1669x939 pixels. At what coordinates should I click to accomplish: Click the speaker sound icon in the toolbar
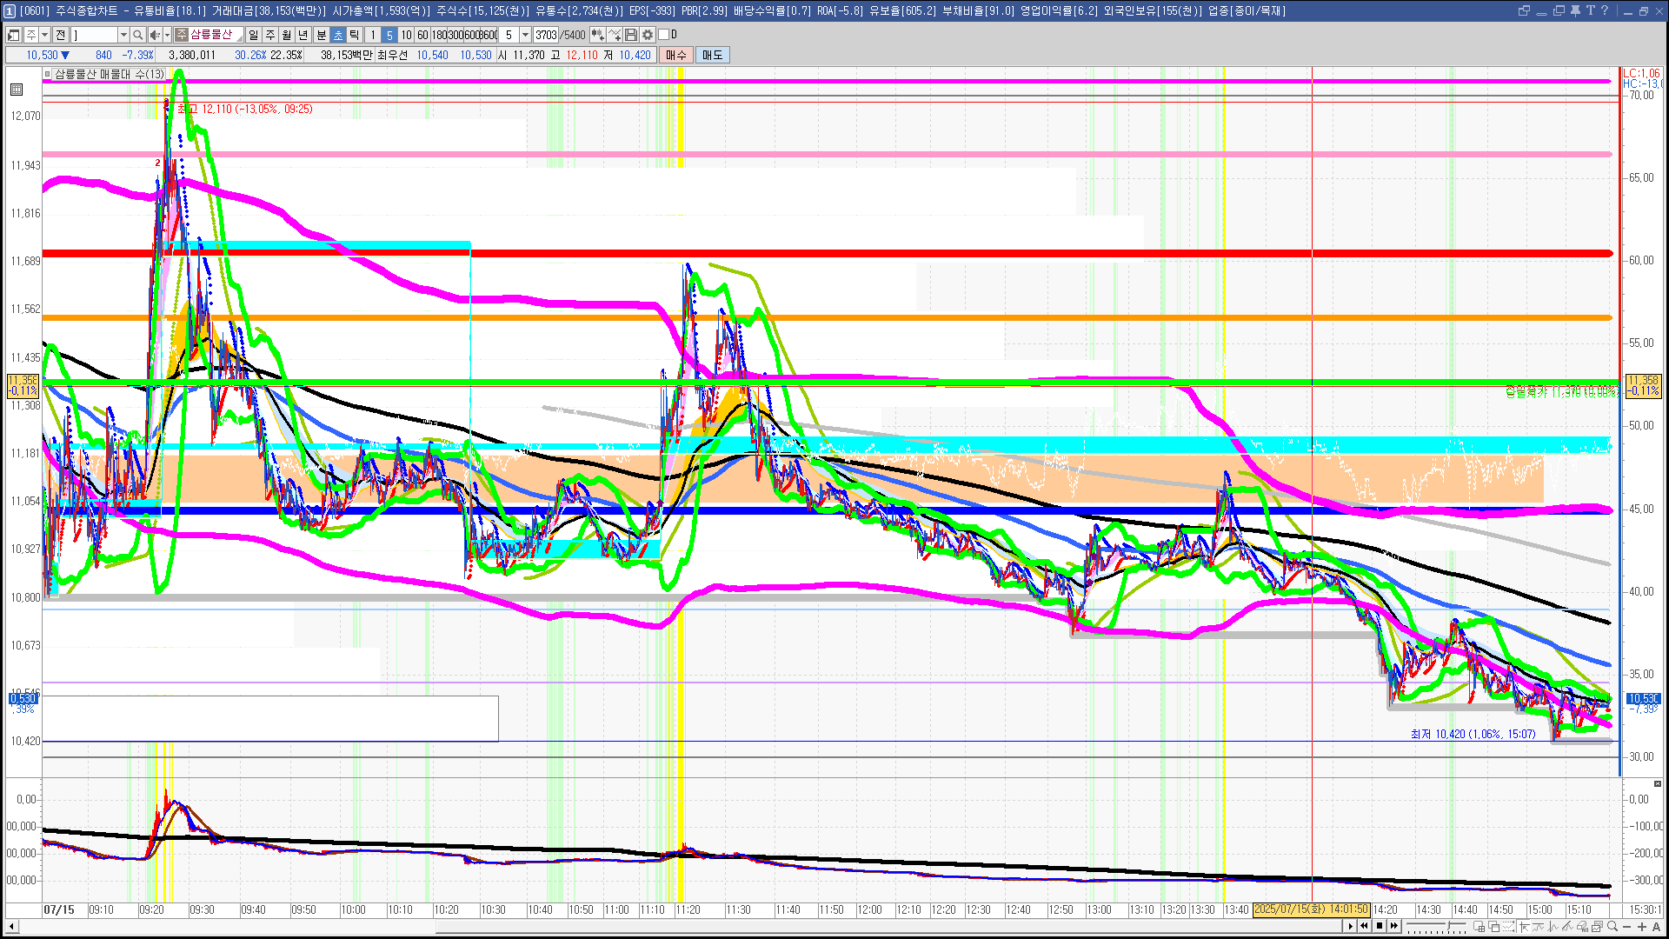pos(154,35)
